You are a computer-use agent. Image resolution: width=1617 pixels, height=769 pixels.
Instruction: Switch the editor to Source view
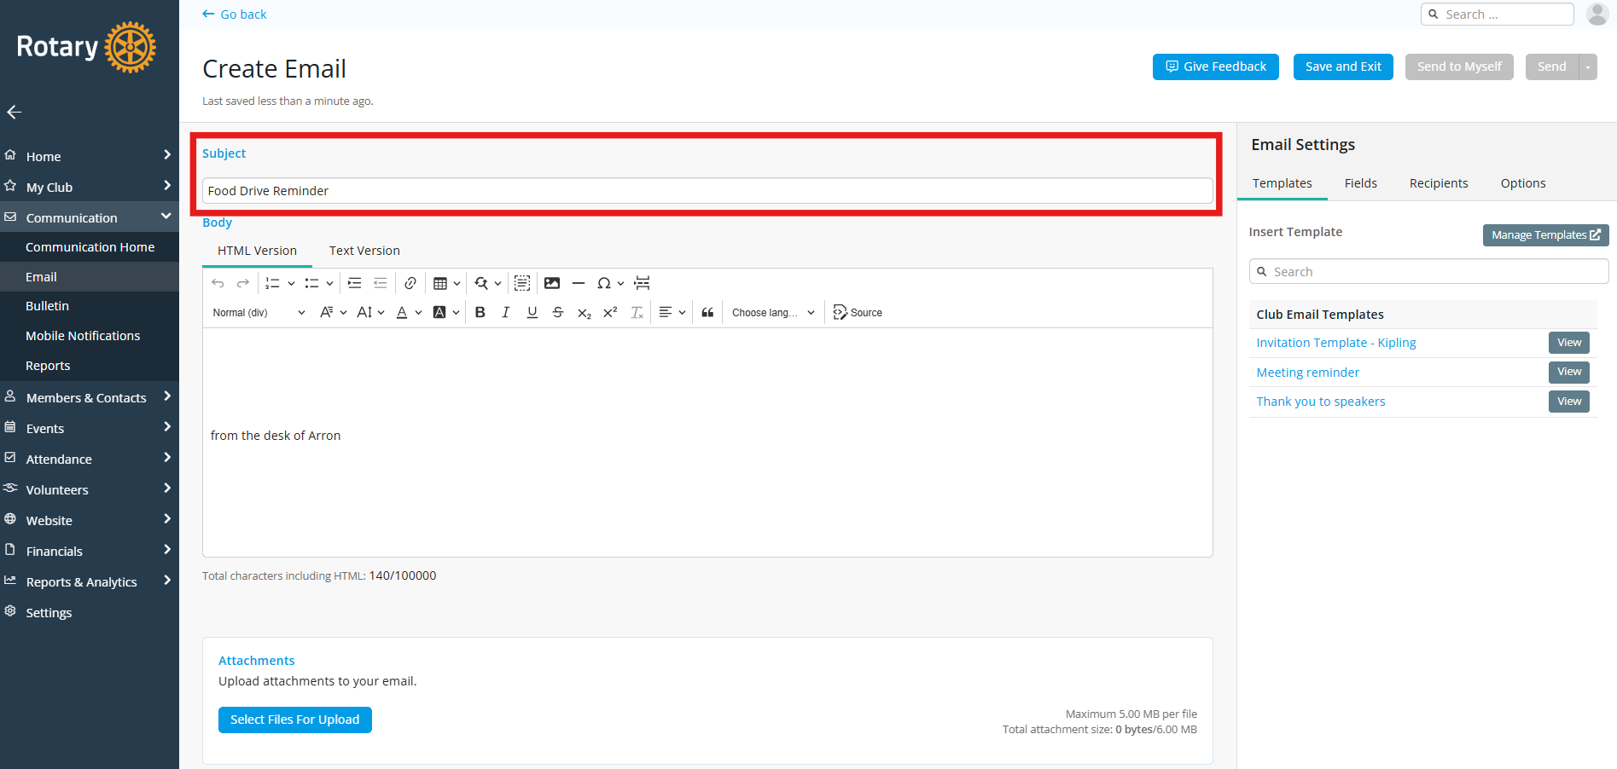[x=857, y=312]
